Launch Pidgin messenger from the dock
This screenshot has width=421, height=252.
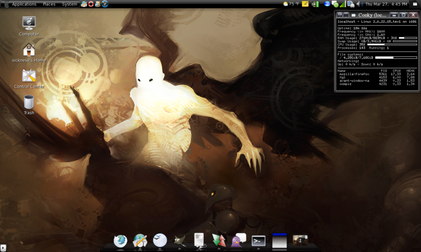pyautogui.click(x=238, y=240)
